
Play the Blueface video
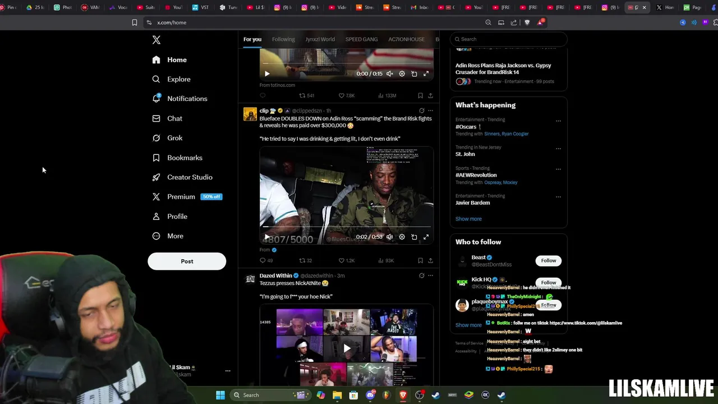pos(267,237)
